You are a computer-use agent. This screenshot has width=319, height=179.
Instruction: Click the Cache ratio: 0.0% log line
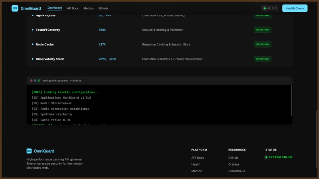point(51,120)
